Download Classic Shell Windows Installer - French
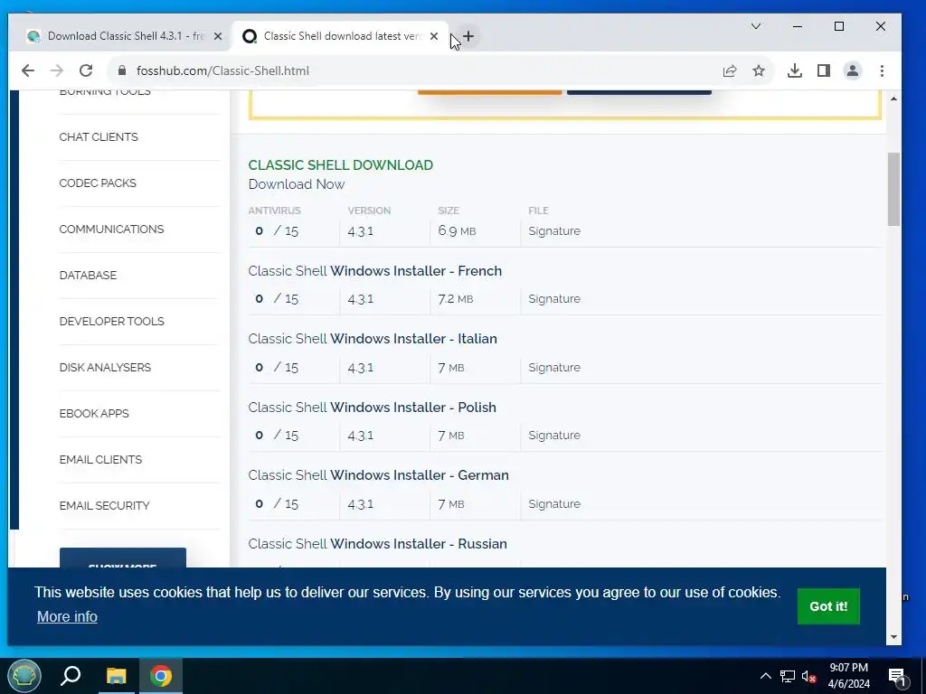Screen dimensions: 926x694 click(x=375, y=271)
